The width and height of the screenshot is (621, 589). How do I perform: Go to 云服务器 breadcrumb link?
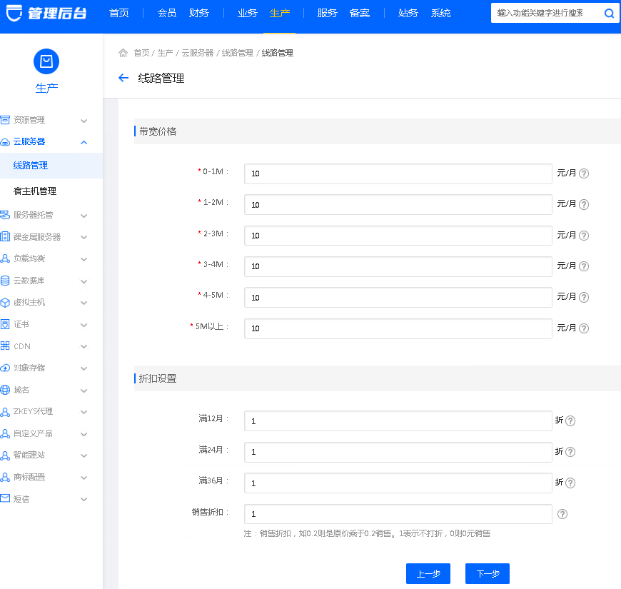tap(197, 53)
